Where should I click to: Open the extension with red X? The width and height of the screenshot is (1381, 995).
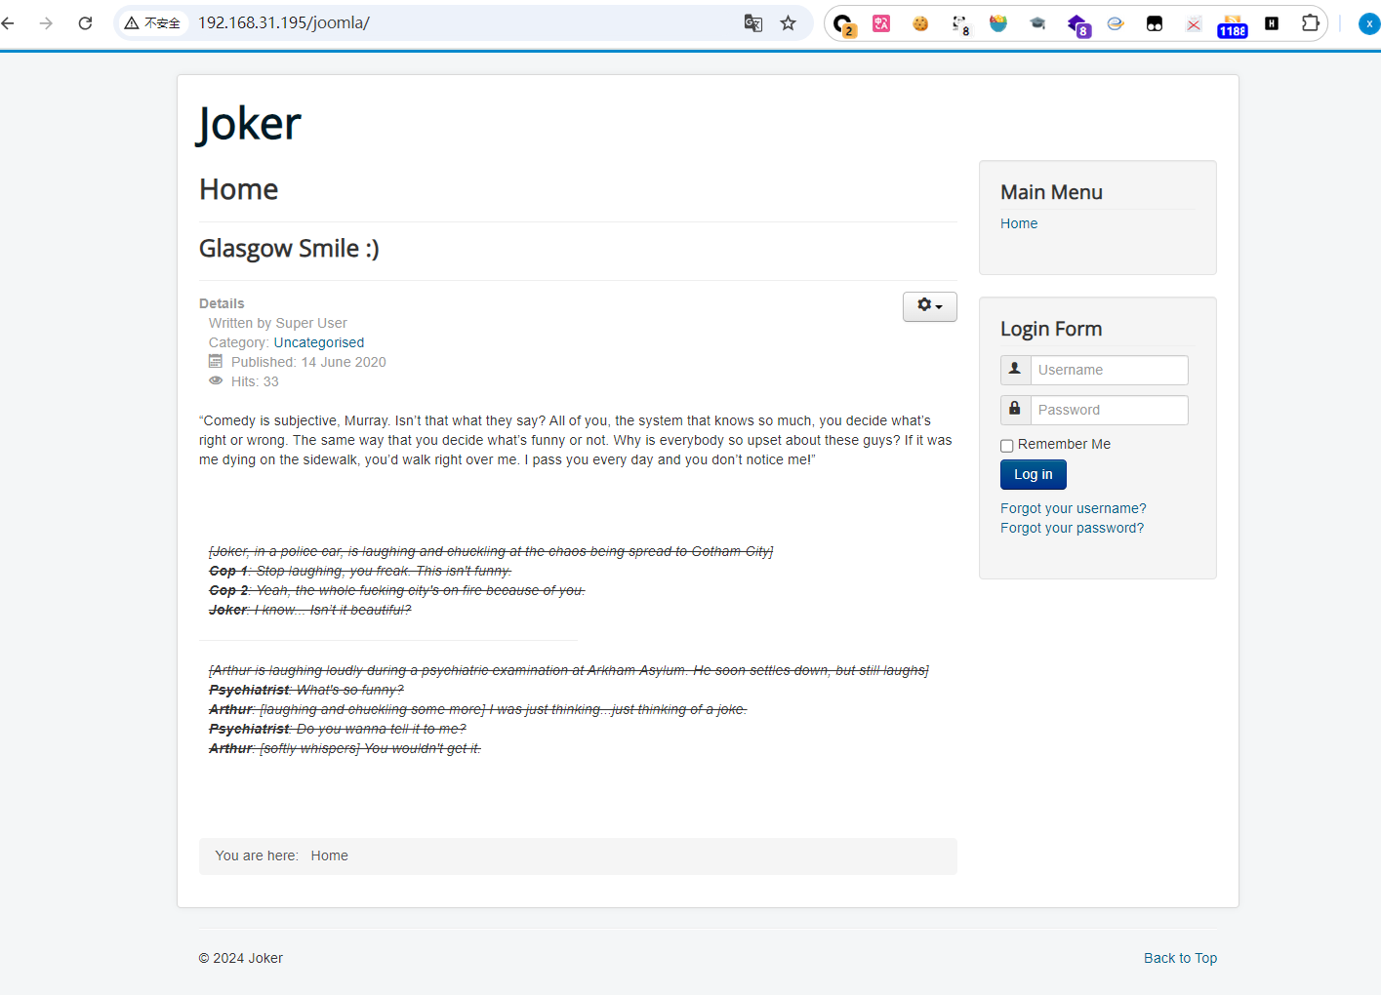click(1194, 23)
